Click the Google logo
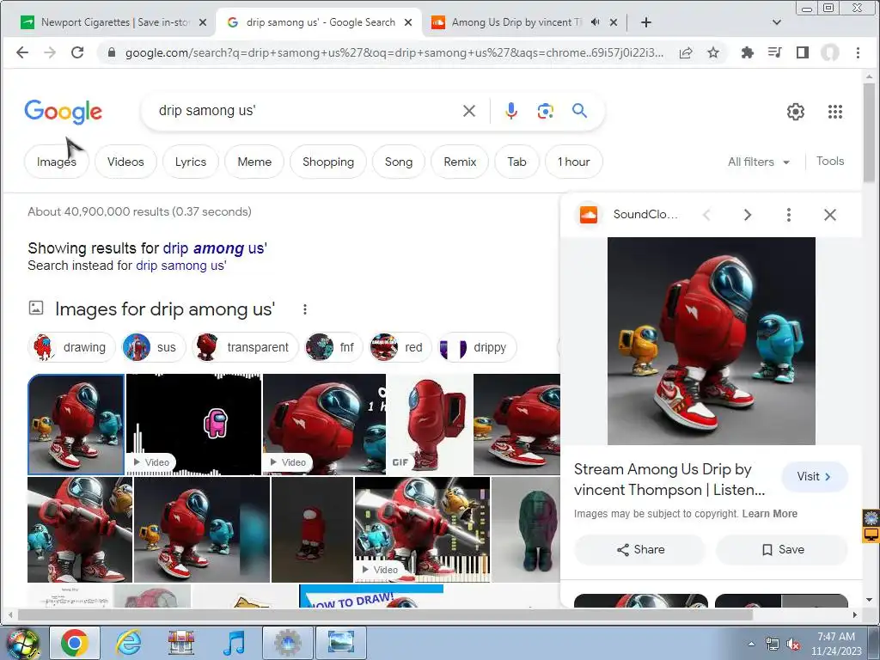 (63, 111)
